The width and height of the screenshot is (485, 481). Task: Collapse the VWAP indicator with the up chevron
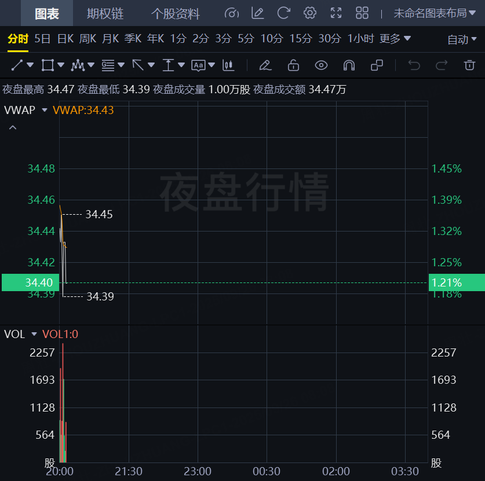pos(13,127)
